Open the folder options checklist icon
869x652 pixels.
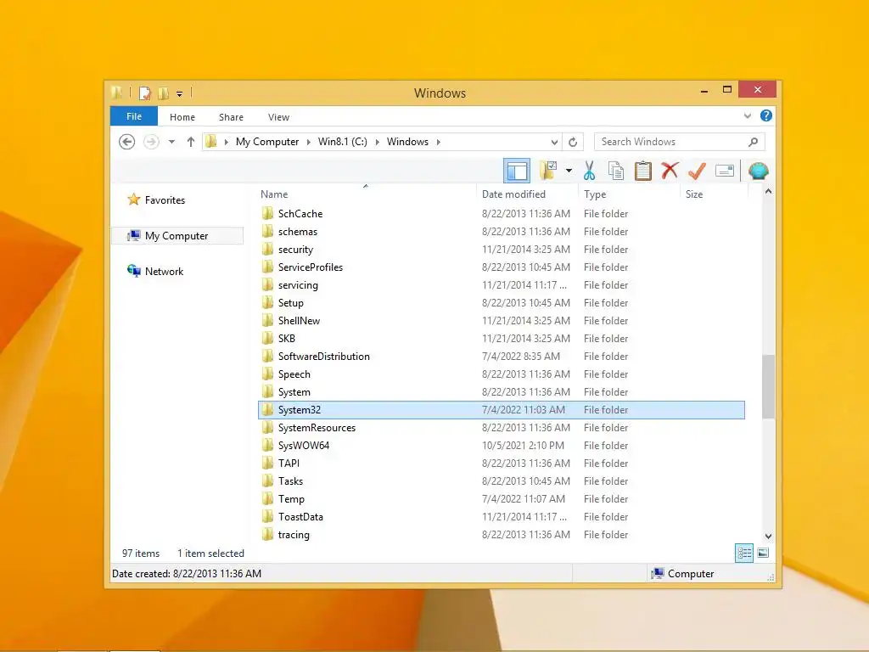547,170
